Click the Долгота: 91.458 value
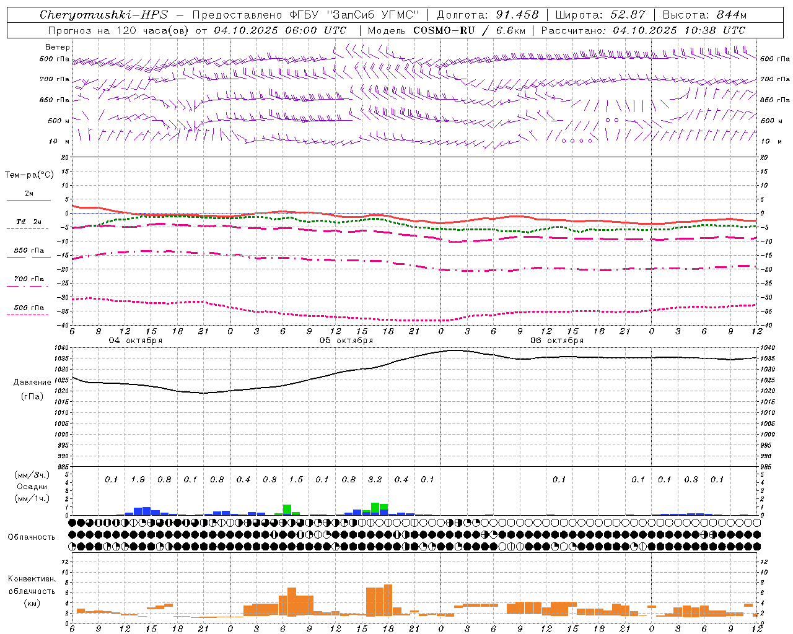The height and width of the screenshot is (634, 793). point(488,15)
